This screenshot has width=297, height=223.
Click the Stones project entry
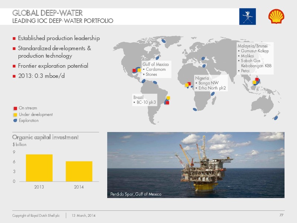(151, 74)
